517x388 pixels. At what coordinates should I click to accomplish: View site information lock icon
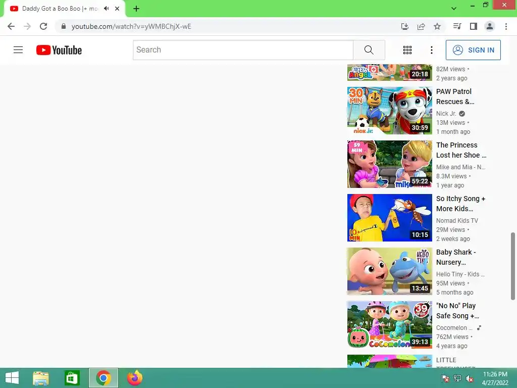(64, 26)
